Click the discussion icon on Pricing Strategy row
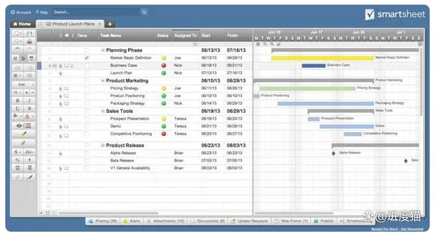Image resolution: width=435 pixels, height=239 pixels. [66, 89]
